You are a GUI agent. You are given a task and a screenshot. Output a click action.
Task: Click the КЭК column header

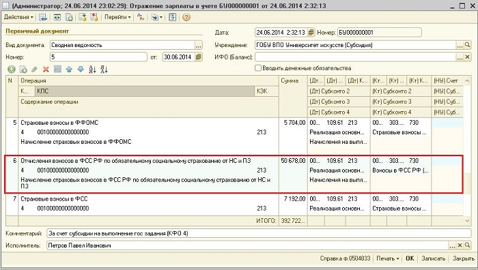pyautogui.click(x=267, y=91)
